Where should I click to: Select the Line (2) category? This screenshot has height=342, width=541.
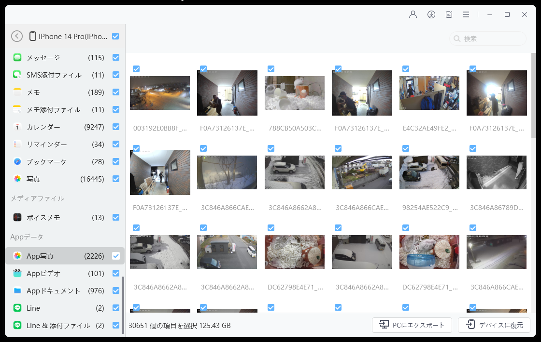pyautogui.click(x=65, y=308)
